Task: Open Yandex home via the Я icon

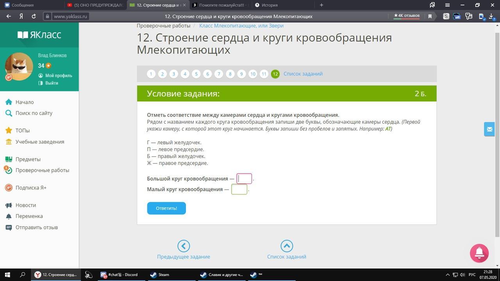Action: tap(21, 16)
